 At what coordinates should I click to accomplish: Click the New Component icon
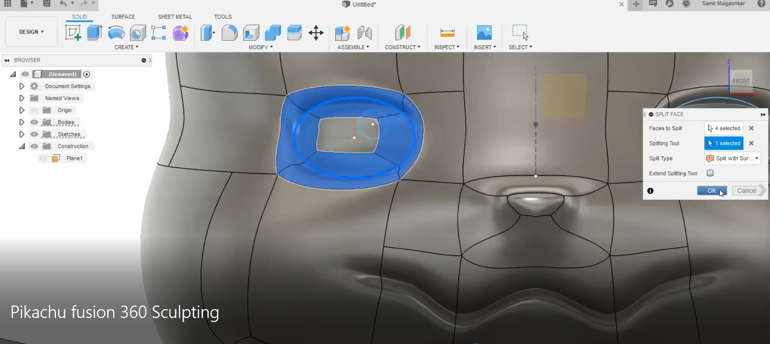point(343,33)
